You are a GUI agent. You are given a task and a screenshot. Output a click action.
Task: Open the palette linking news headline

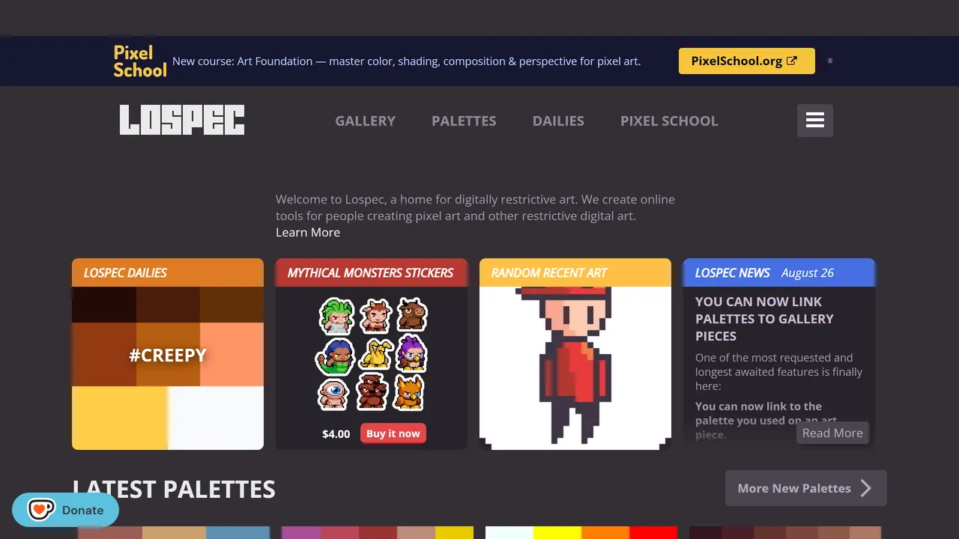coord(764,319)
